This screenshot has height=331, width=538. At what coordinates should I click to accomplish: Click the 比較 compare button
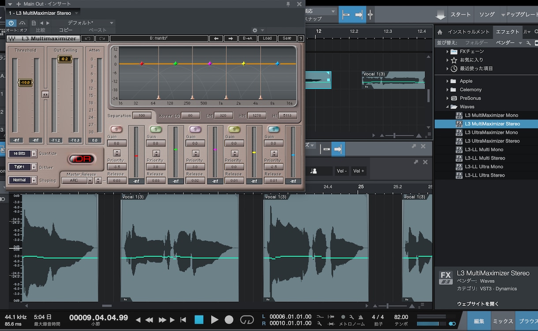(x=41, y=30)
